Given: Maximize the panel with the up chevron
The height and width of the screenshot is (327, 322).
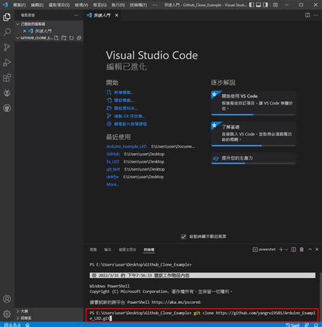Looking at the screenshot, I should click(x=310, y=249).
